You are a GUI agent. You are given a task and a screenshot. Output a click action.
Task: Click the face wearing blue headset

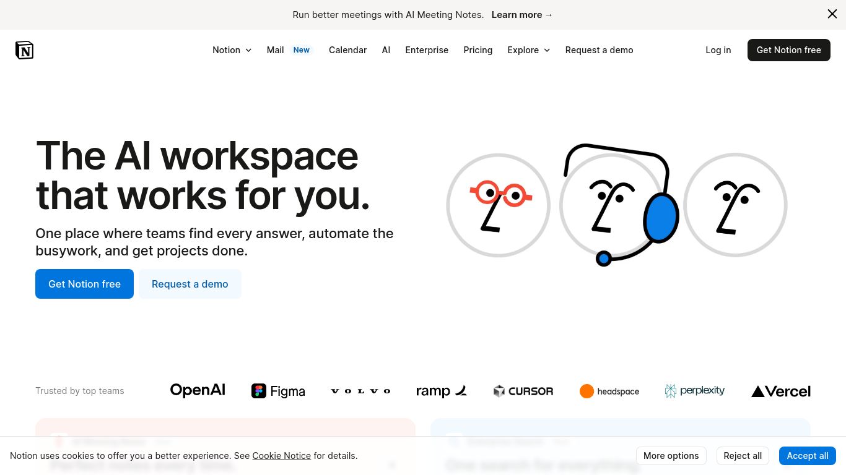click(618, 205)
